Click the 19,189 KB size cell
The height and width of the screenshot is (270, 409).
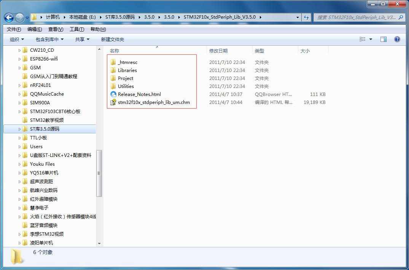click(315, 102)
